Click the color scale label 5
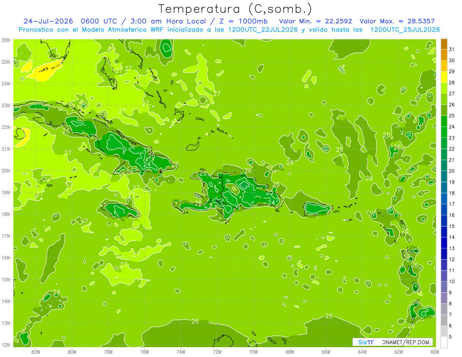The image size is (462, 357). coord(450,337)
